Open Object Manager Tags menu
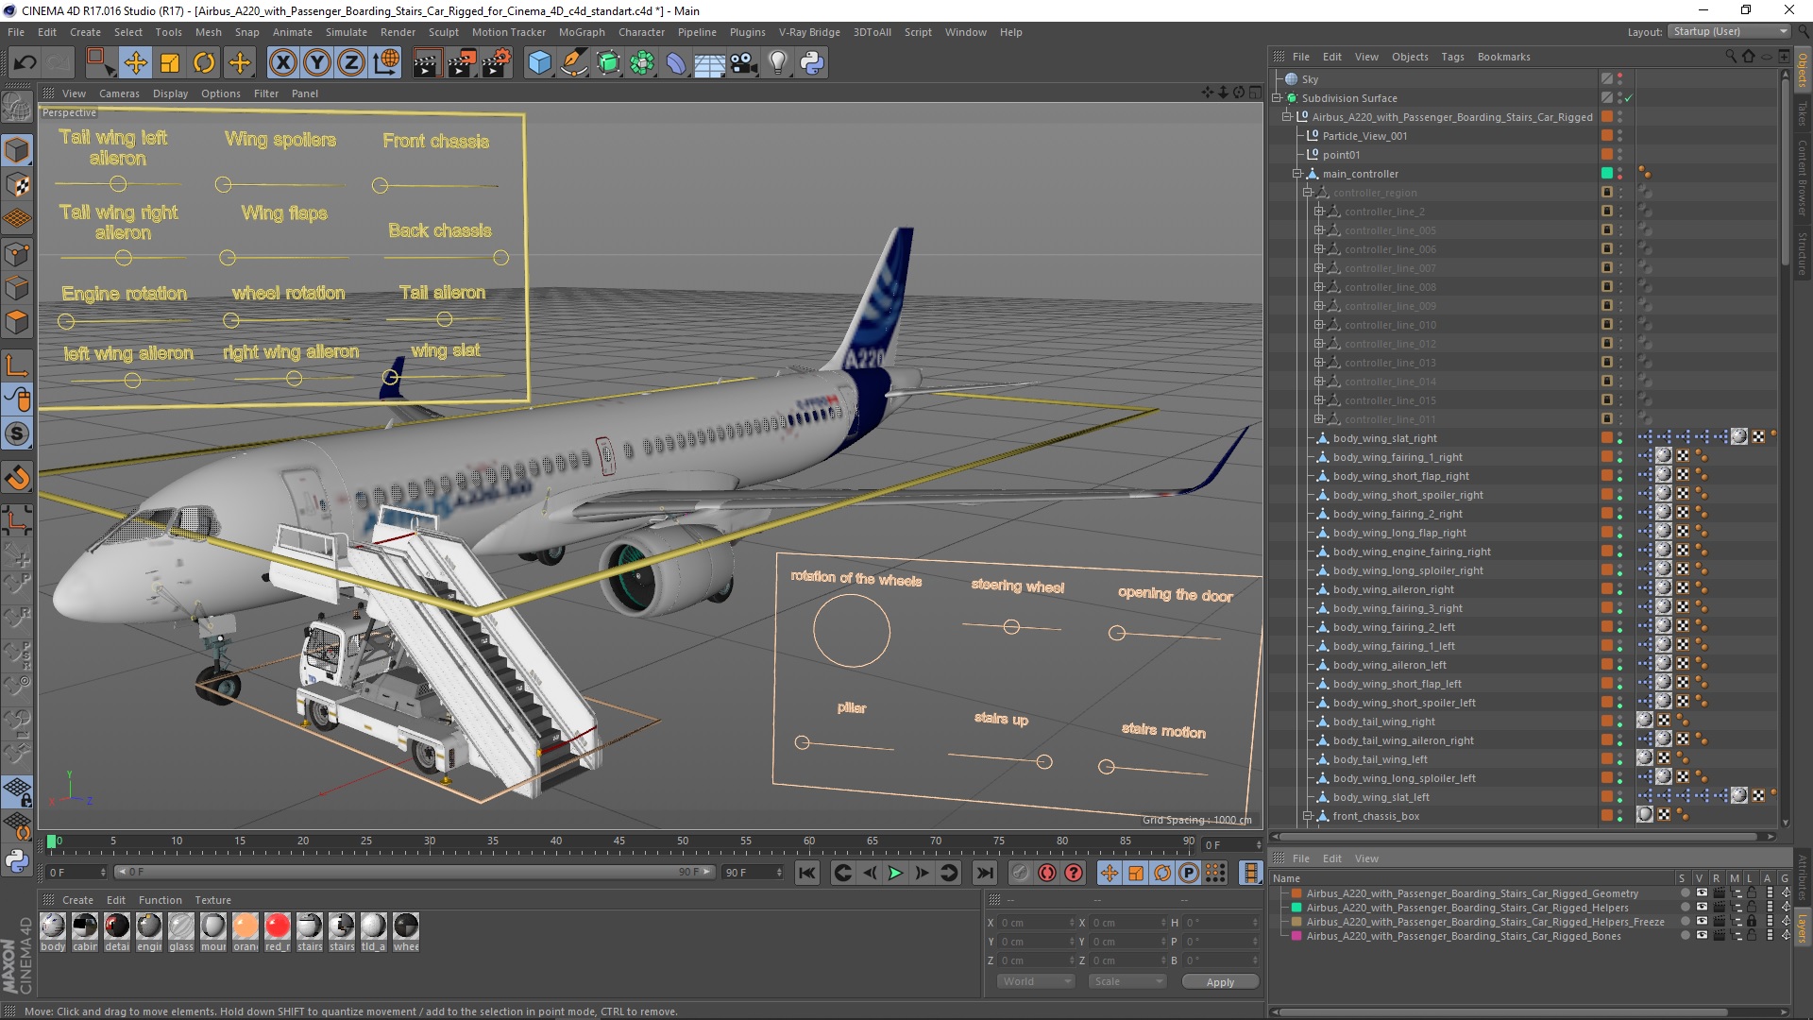1813x1020 pixels. [x=1452, y=57]
